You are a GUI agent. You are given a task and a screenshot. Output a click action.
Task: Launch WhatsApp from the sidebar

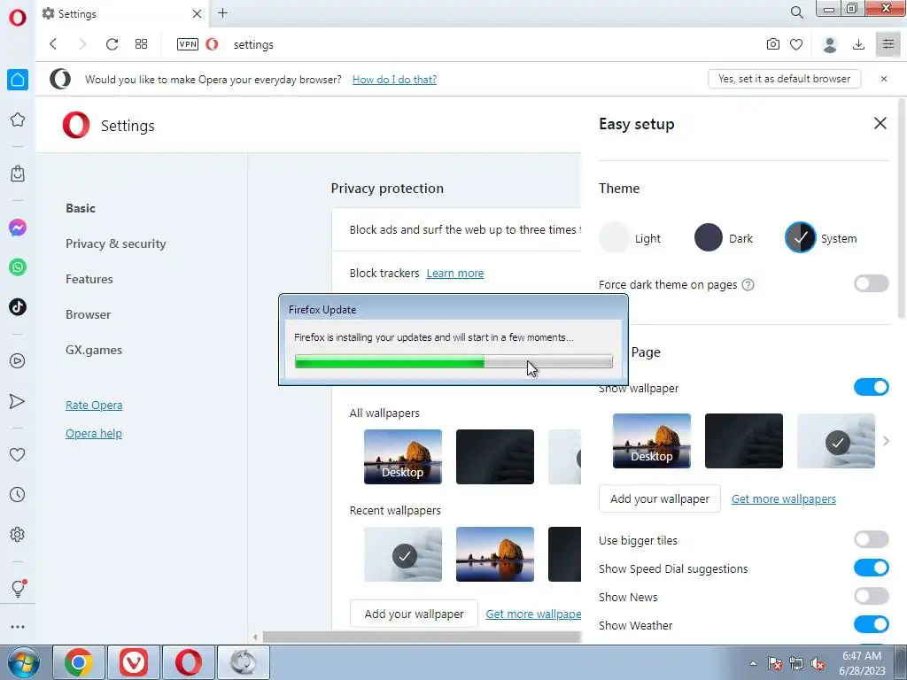point(18,267)
